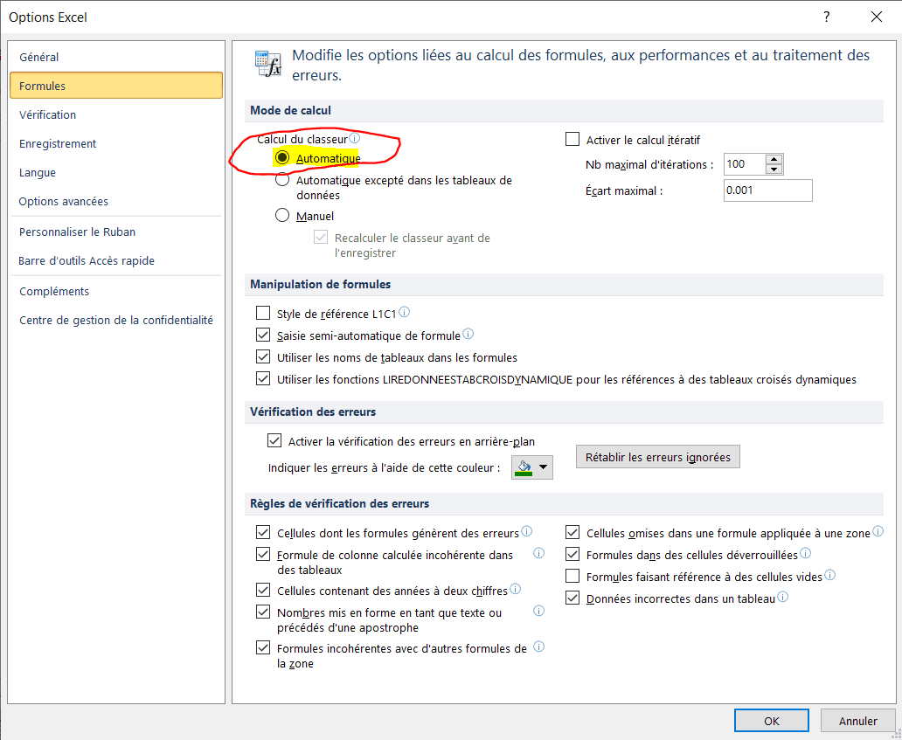Click info icon beside Style de référence L1C1

click(x=405, y=312)
